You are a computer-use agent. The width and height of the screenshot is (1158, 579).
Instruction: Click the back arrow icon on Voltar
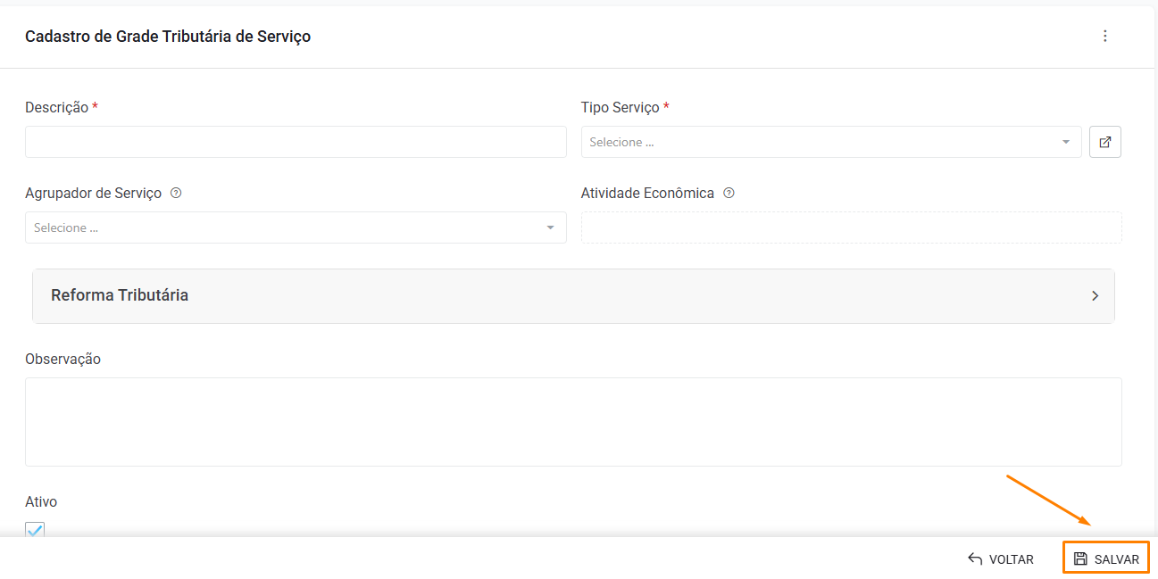click(975, 559)
